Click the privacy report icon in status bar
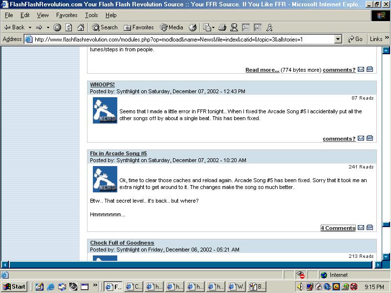This screenshot has height=293, width=391. 301,275
